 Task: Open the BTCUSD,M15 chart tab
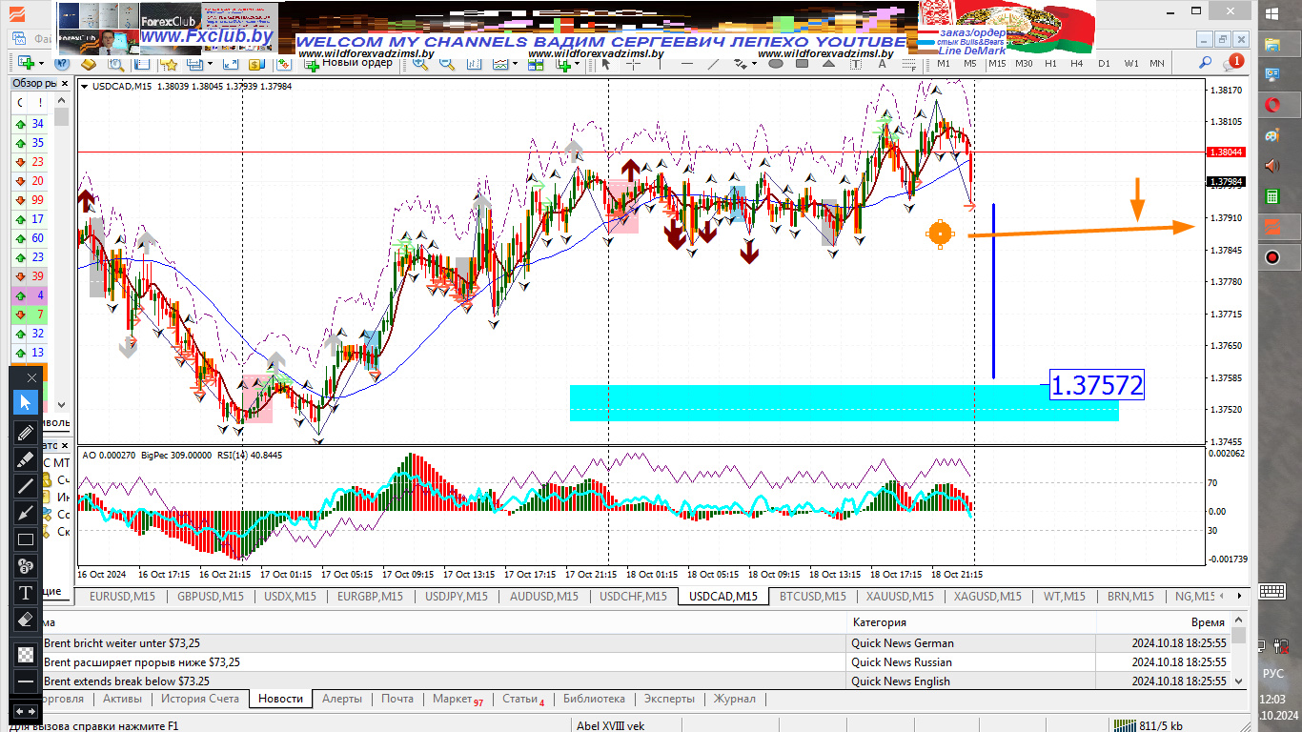[x=812, y=597]
